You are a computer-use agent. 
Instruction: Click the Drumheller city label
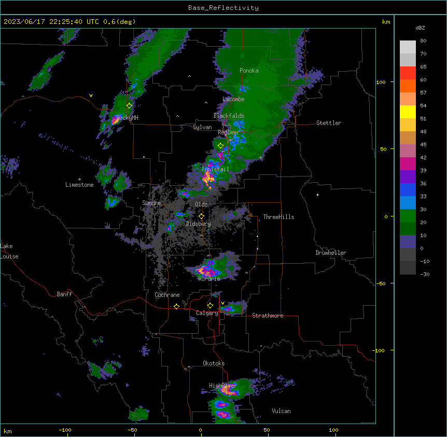click(x=331, y=253)
